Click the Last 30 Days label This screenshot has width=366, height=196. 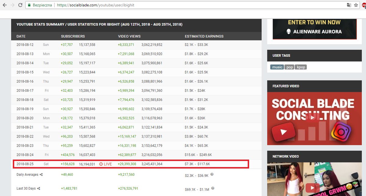pos(26,189)
